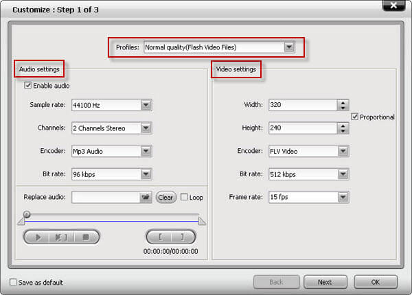Check the Save as default checkbox

click(13, 282)
